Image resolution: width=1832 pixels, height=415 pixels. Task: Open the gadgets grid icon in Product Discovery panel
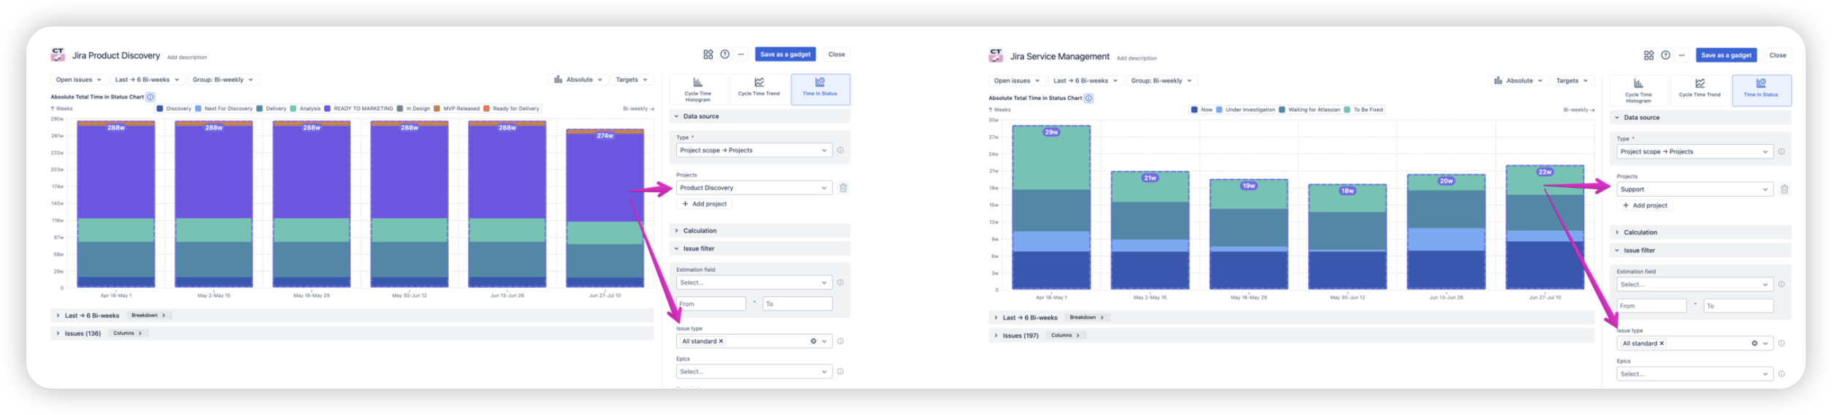pos(708,54)
